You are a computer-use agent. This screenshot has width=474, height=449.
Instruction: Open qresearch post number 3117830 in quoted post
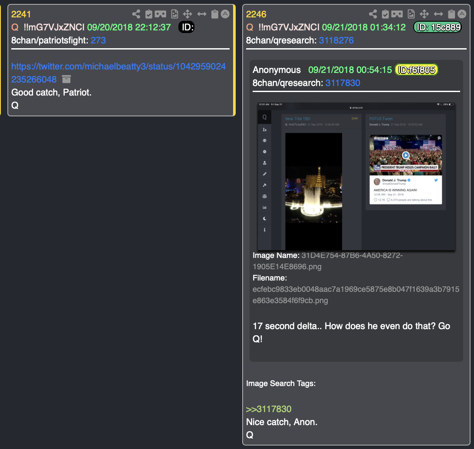pyautogui.click(x=343, y=83)
